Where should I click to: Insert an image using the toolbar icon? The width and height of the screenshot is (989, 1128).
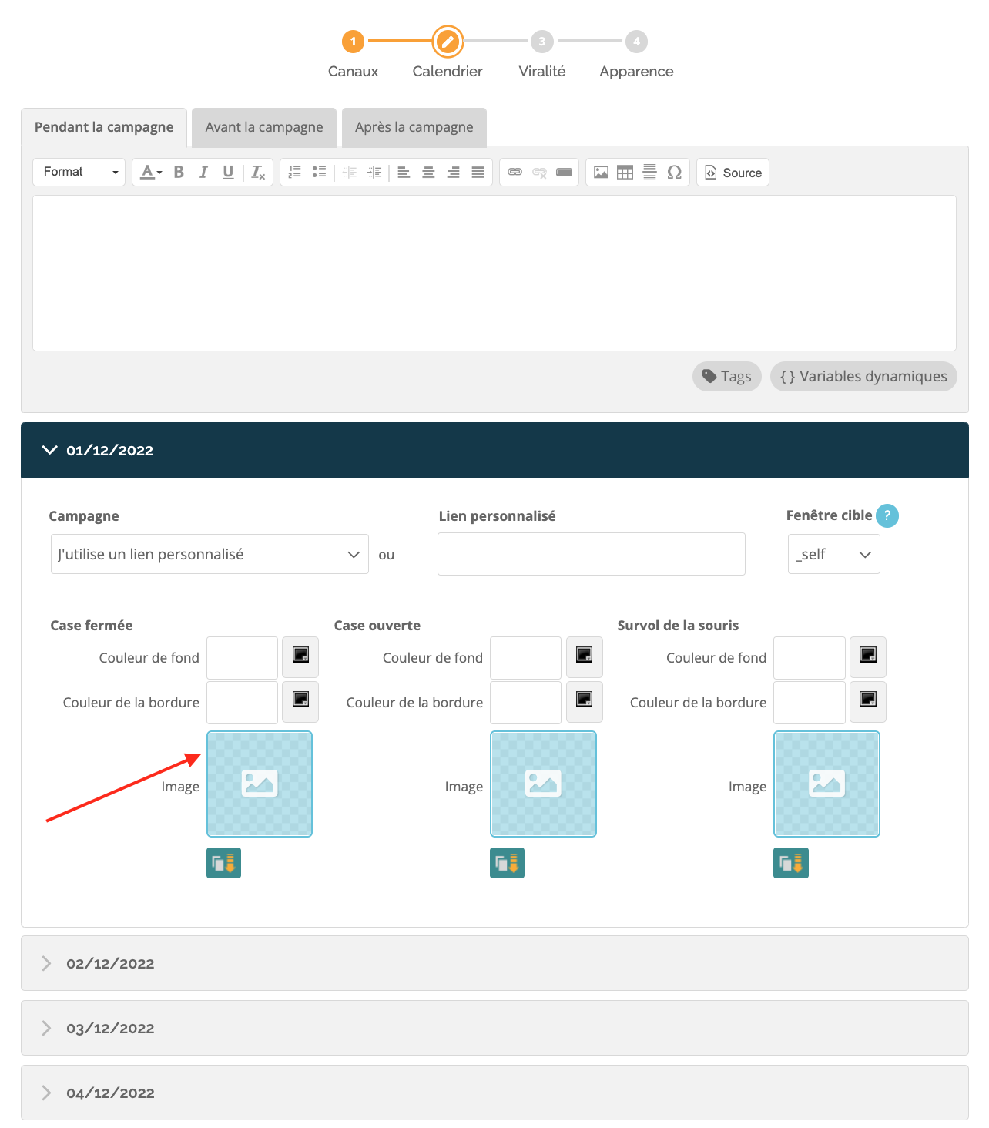[601, 172]
